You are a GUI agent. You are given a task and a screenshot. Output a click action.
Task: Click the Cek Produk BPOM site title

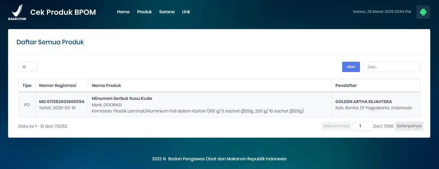tap(63, 12)
